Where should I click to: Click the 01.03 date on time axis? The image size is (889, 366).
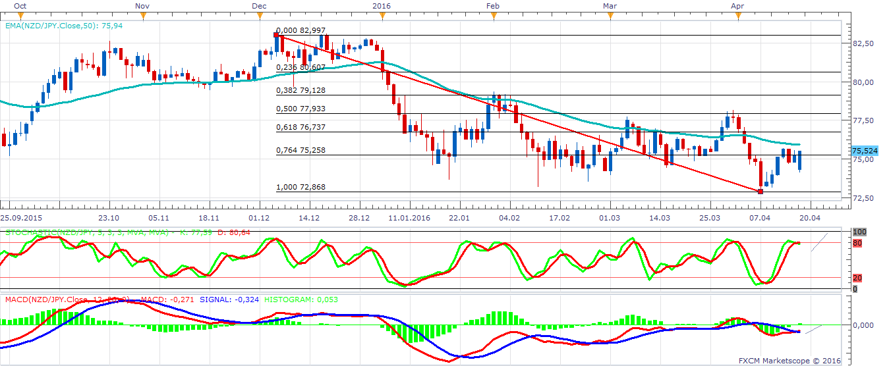(609, 217)
